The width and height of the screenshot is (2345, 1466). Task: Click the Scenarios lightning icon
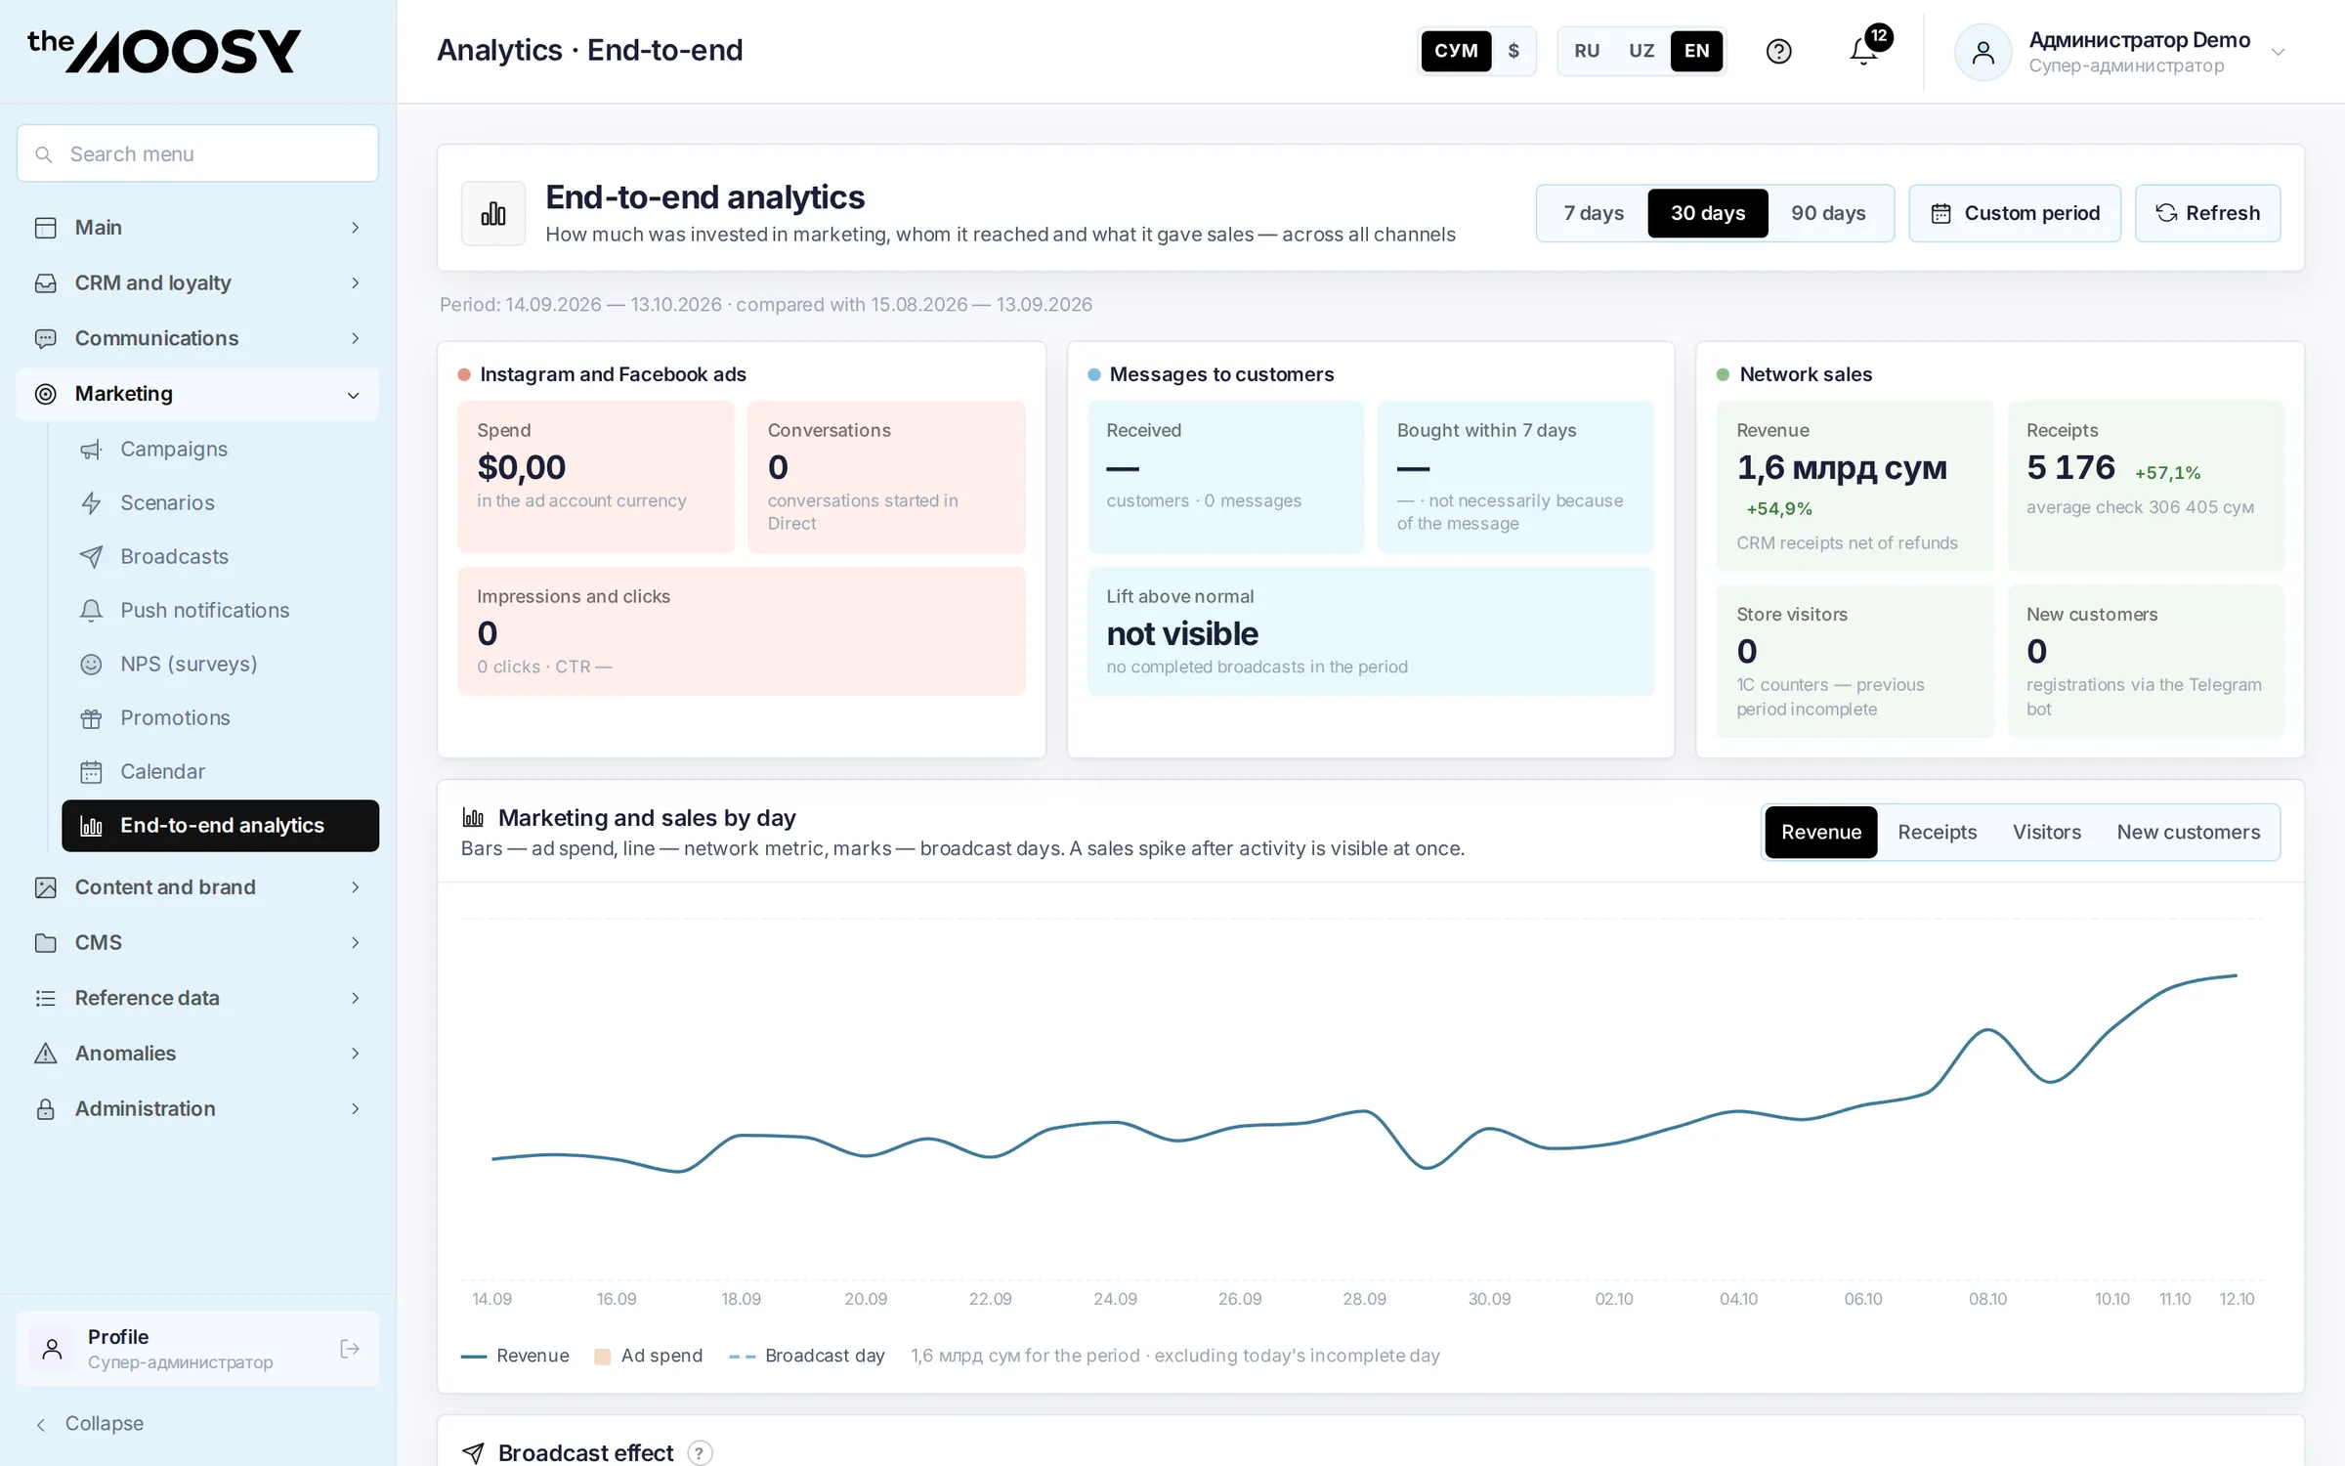(91, 502)
